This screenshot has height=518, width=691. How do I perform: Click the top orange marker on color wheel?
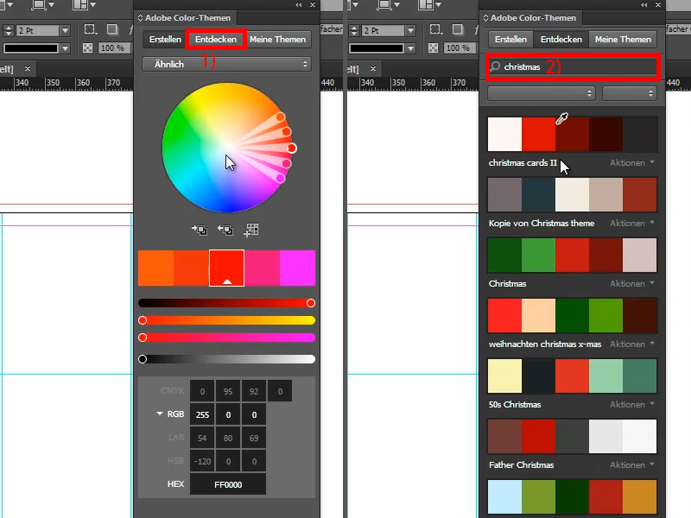(280, 117)
